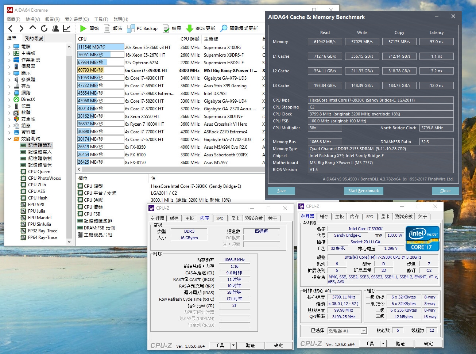Viewport: 476px width, 354px height.
Task: Open 工具(T) menu
Action: point(101,19)
